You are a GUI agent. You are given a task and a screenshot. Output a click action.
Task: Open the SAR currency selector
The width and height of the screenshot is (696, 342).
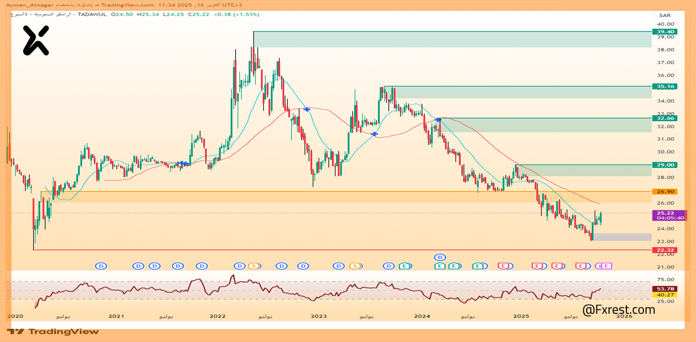(664, 15)
